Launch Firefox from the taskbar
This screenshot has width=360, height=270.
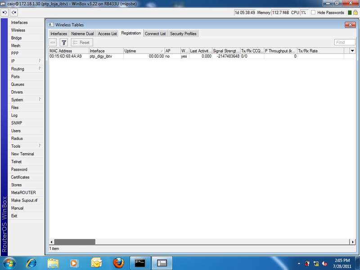click(118, 263)
